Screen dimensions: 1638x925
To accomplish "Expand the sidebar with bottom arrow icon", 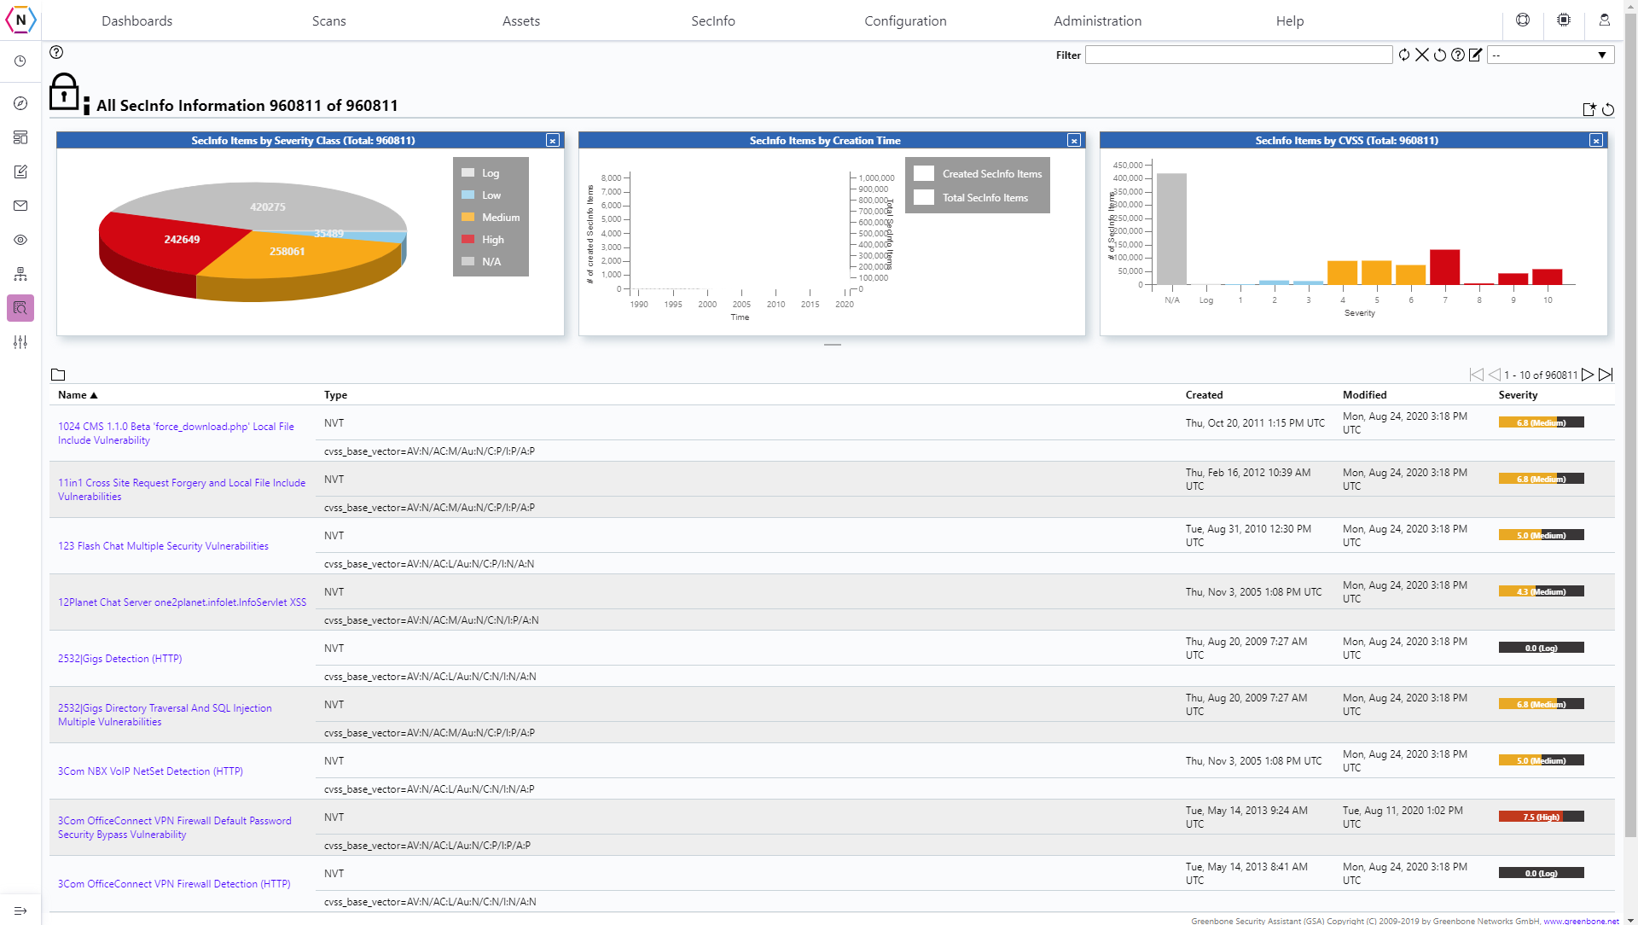I will click(20, 910).
